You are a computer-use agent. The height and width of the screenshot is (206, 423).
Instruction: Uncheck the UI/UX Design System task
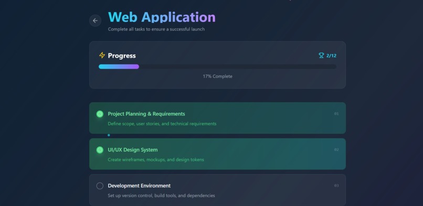tap(100, 150)
